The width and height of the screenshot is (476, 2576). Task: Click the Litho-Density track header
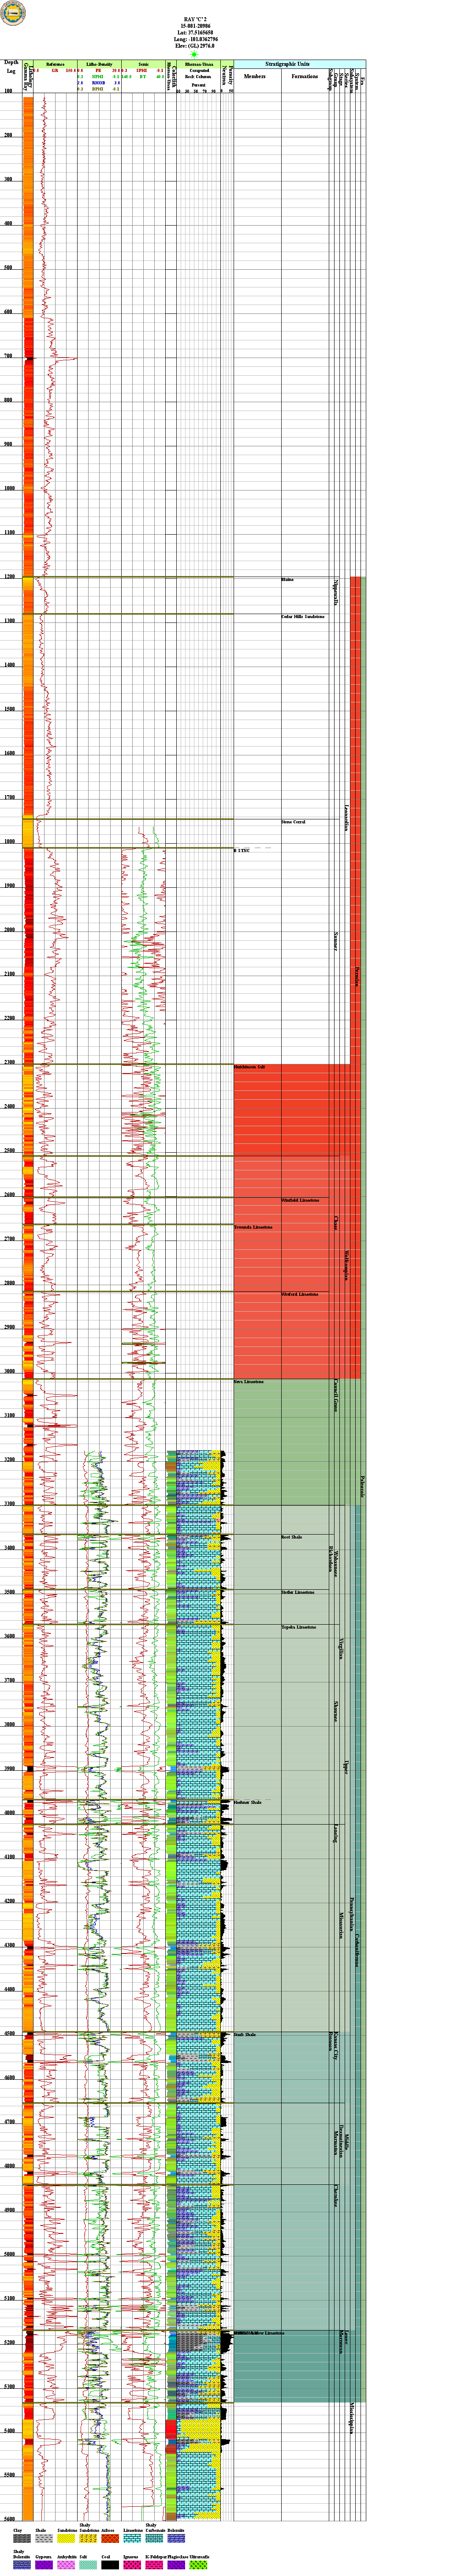click(99, 64)
